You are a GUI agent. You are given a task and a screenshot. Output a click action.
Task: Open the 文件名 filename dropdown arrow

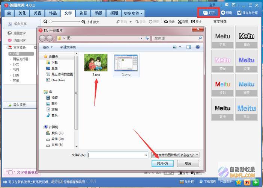point(146,155)
